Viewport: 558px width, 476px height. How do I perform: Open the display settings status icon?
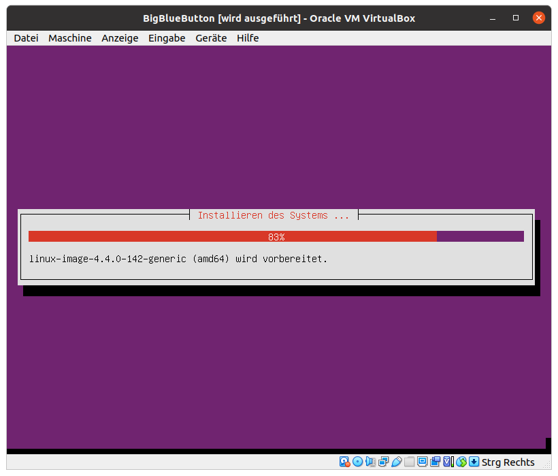[x=423, y=462]
